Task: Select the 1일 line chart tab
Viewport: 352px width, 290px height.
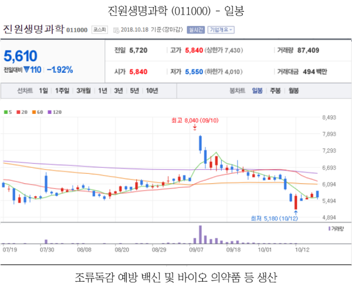Action: (43, 91)
